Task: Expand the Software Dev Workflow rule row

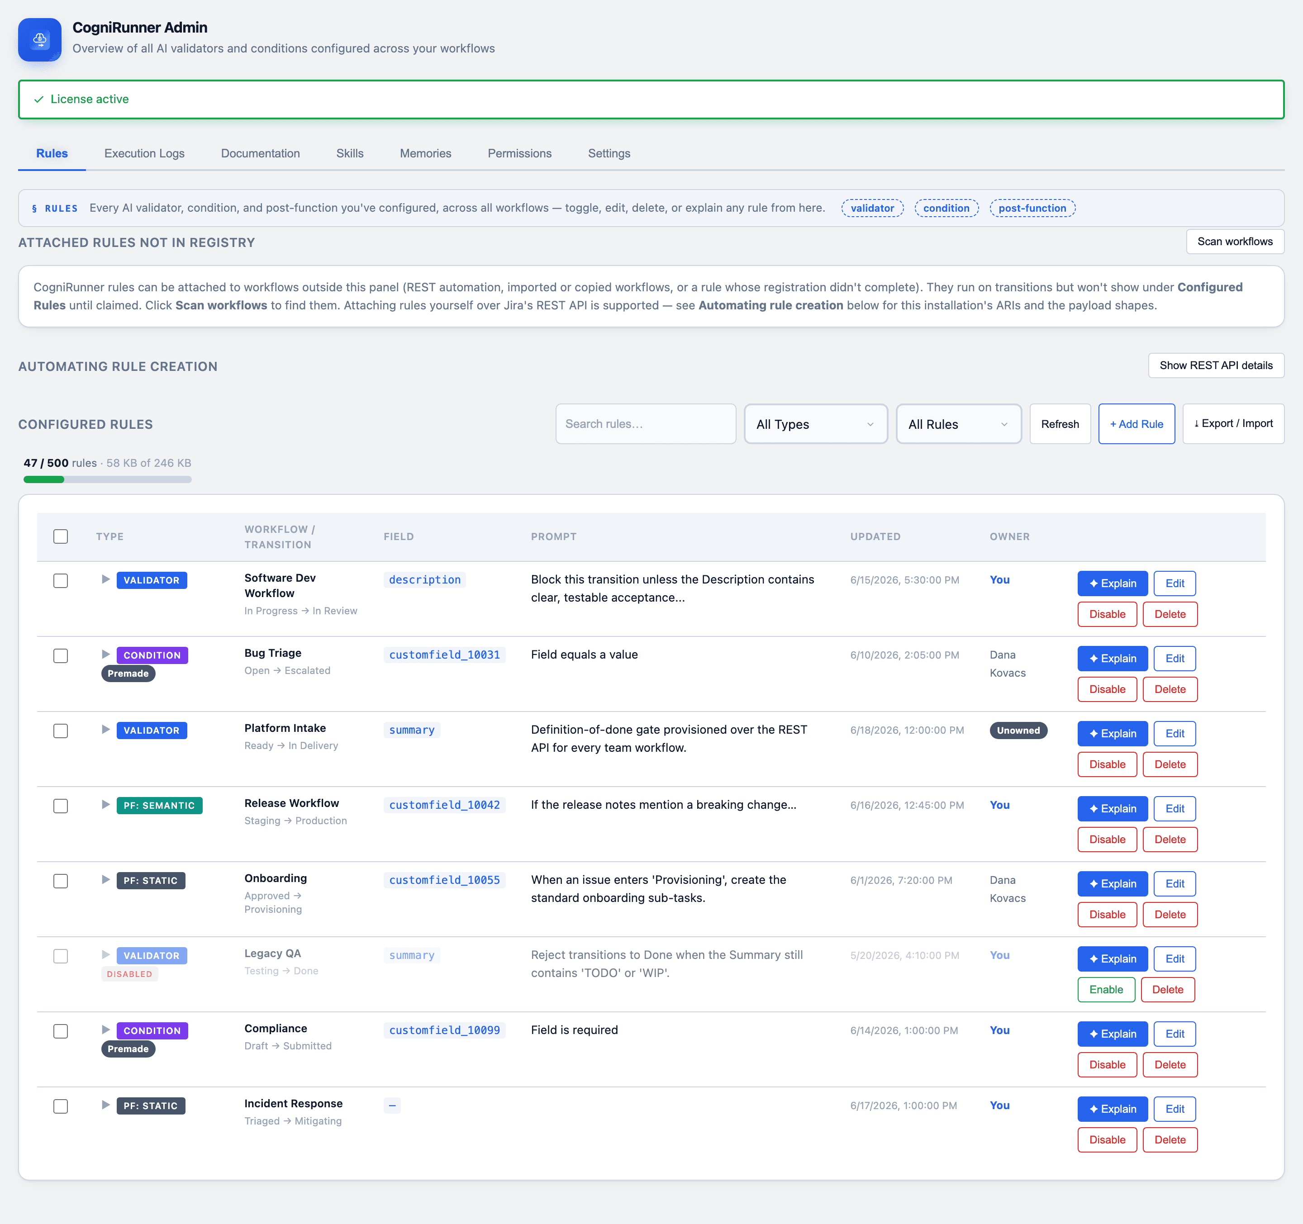Action: pos(105,579)
